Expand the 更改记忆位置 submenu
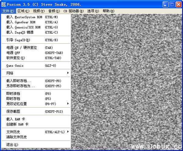The height and width of the screenshot is (151, 183). [36, 104]
